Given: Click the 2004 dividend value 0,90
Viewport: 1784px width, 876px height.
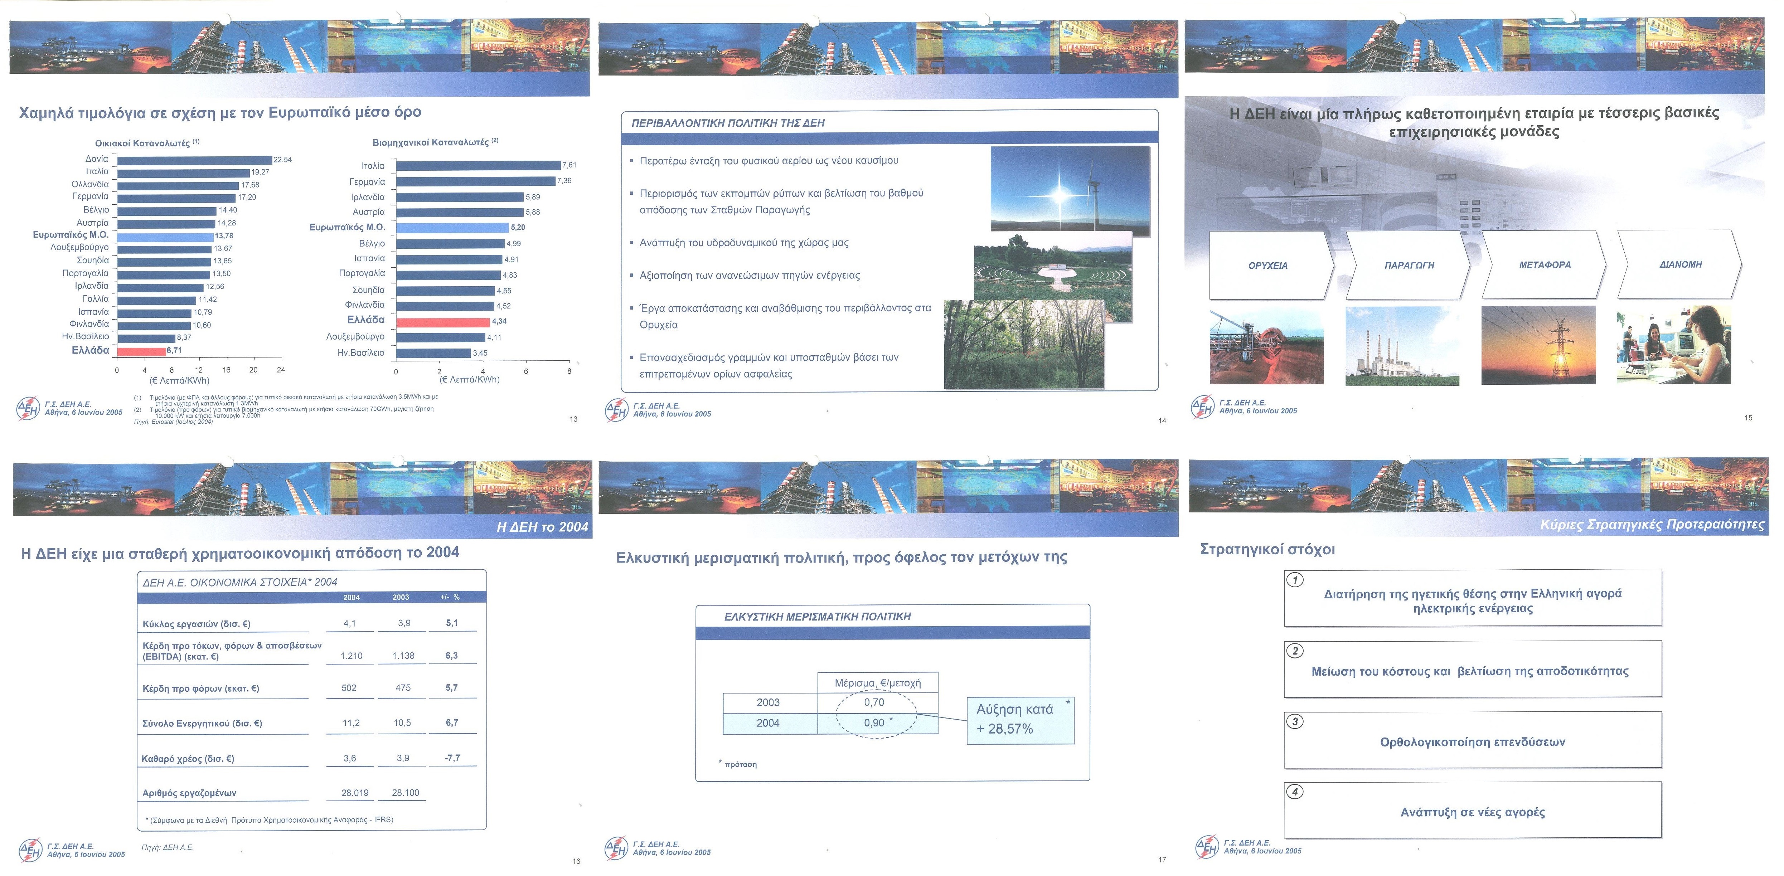Looking at the screenshot, I should [874, 723].
